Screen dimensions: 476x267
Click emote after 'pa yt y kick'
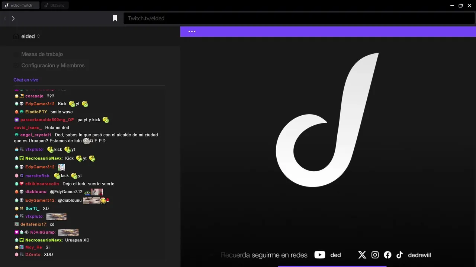point(106,120)
